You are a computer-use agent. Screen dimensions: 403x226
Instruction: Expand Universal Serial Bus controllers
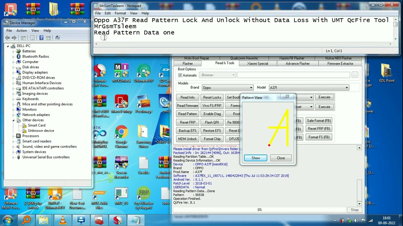(14, 157)
